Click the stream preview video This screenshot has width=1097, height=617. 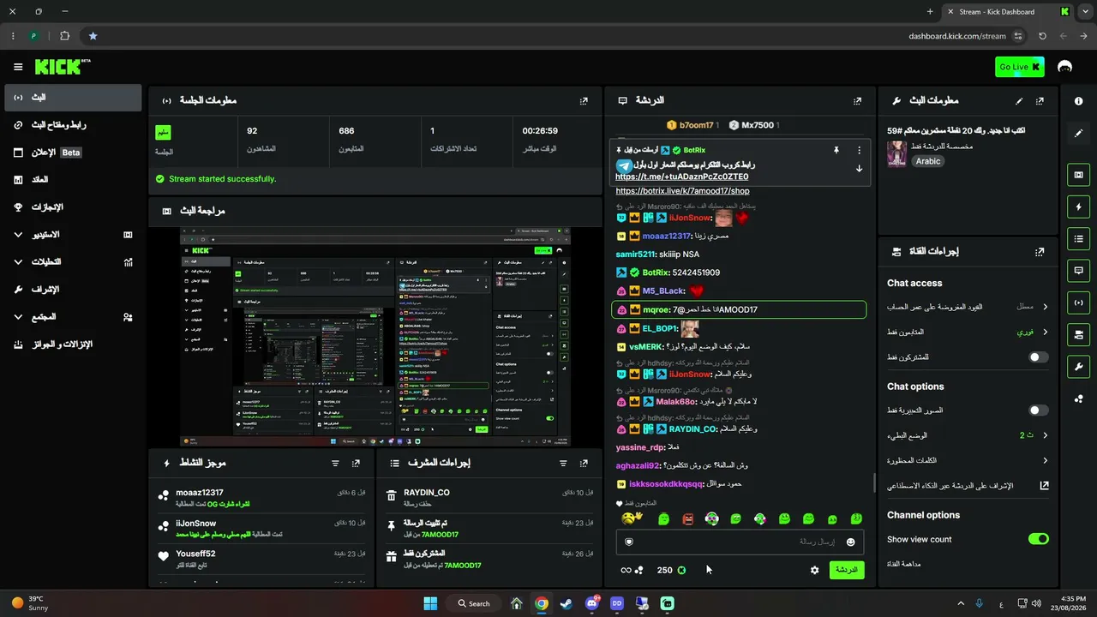[x=375, y=337]
